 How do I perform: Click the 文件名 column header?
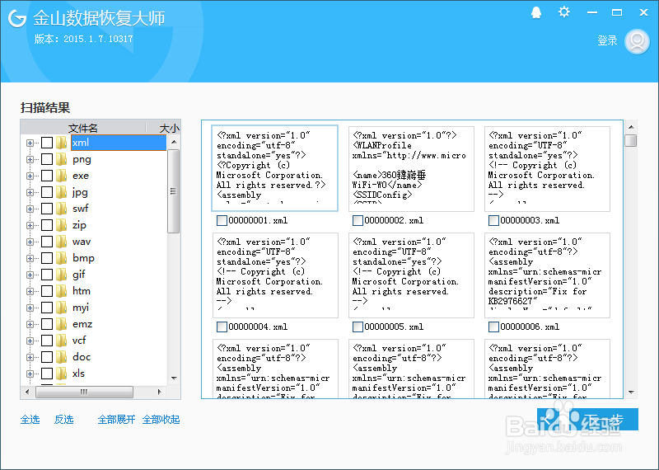point(83,128)
